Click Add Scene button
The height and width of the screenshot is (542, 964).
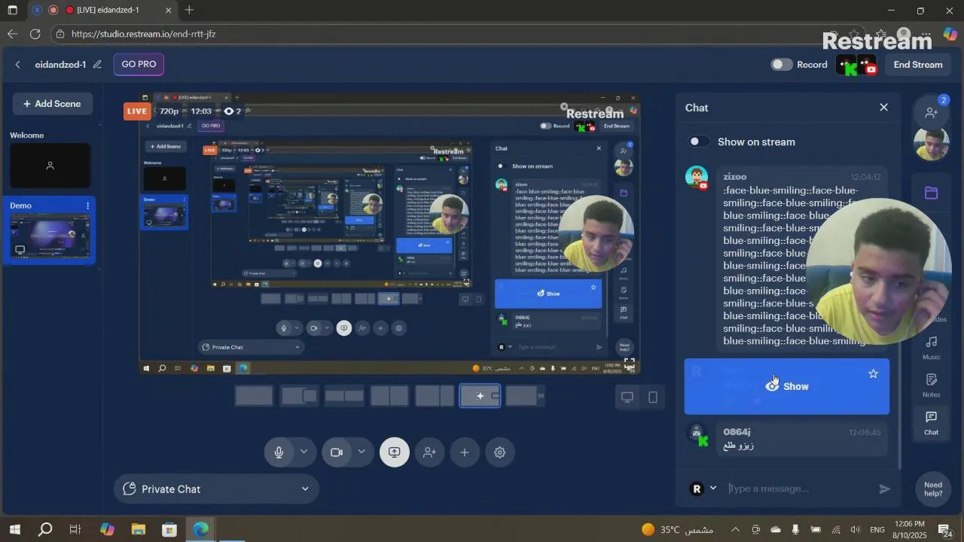pos(53,104)
